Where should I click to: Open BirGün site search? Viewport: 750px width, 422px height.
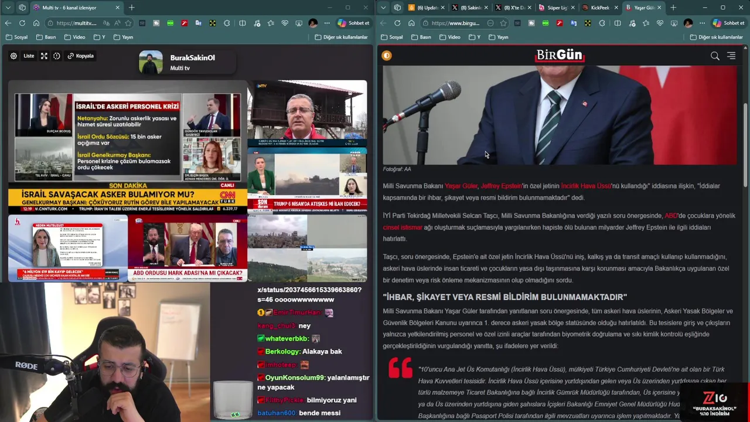[715, 56]
